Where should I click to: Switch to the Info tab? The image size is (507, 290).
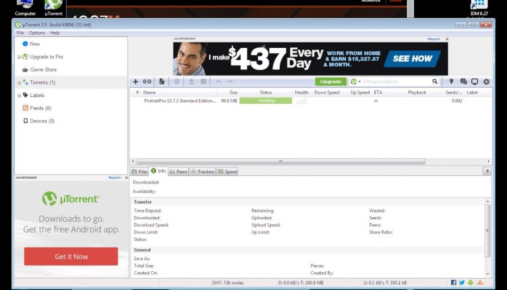point(158,171)
